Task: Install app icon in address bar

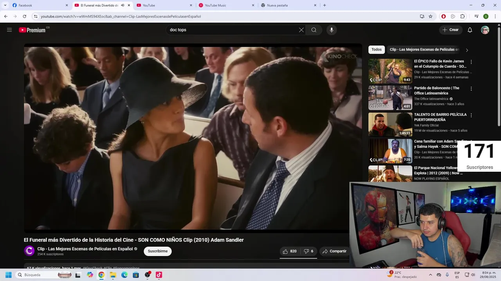Action: pos(422,16)
